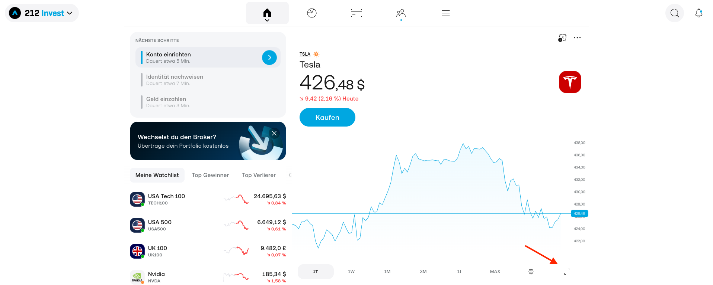
Task: Open the hamburger menu icon
Action: [445, 13]
